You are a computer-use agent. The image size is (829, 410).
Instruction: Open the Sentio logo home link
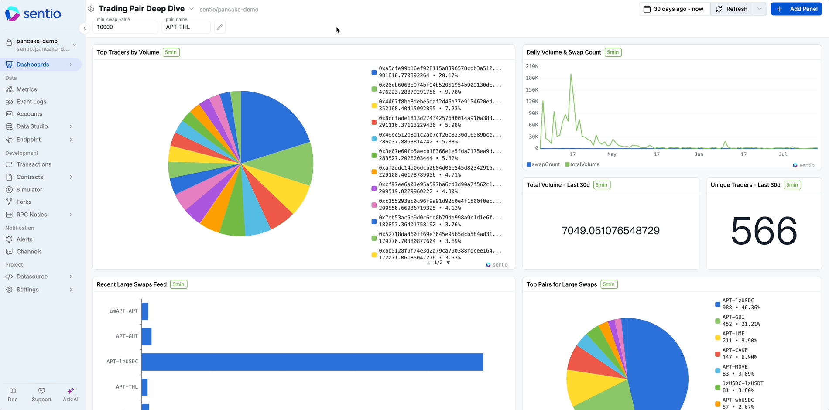click(x=33, y=14)
